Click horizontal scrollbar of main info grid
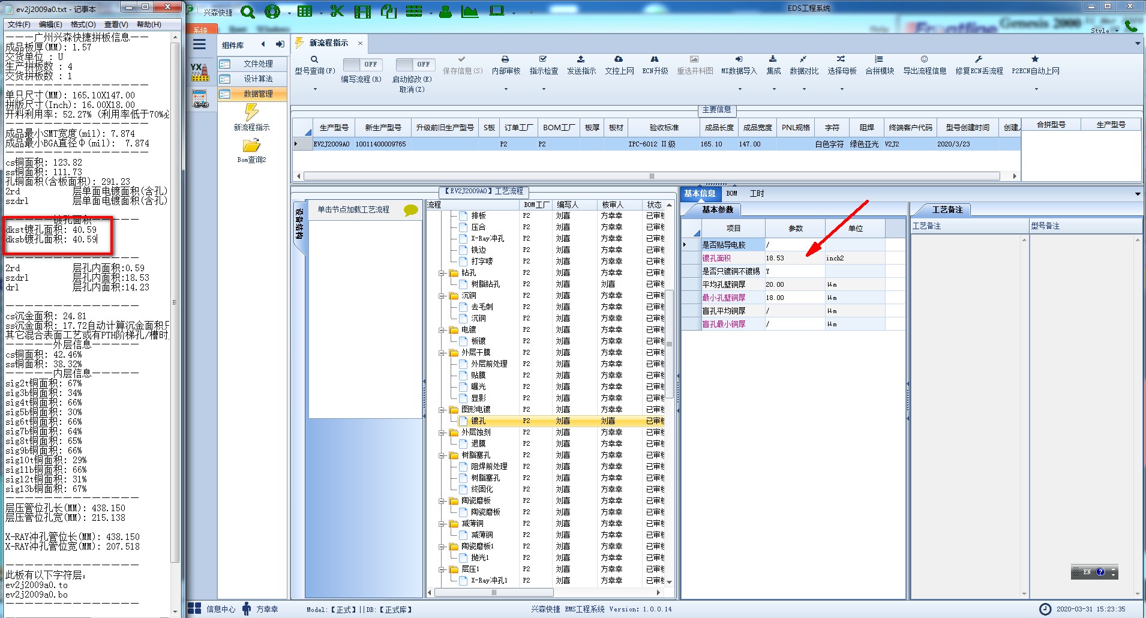Viewport: 1146px width, 618px height. 652,176
